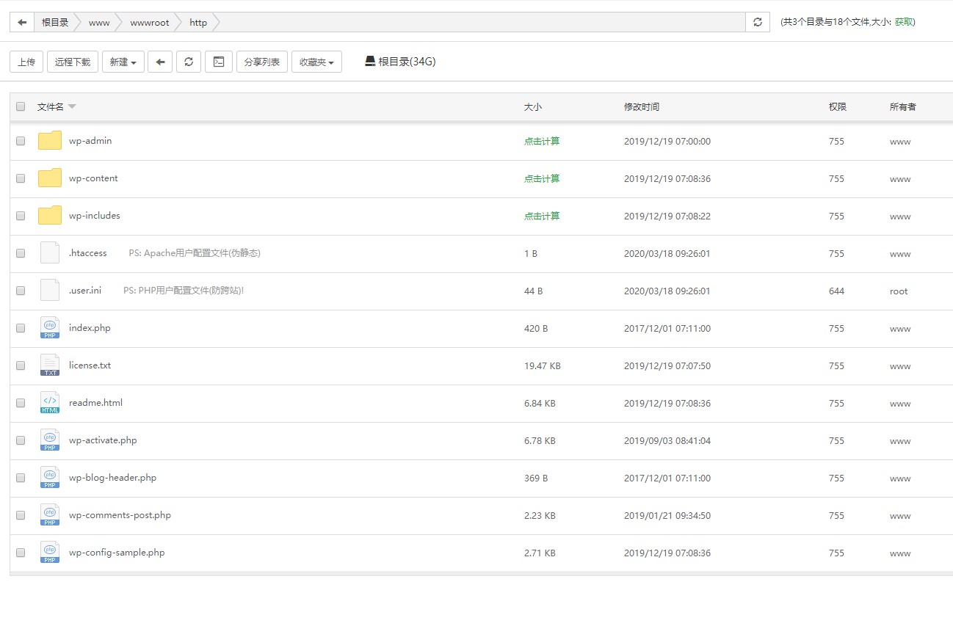Go to 根目录 in breadcrumb

pyautogui.click(x=55, y=22)
